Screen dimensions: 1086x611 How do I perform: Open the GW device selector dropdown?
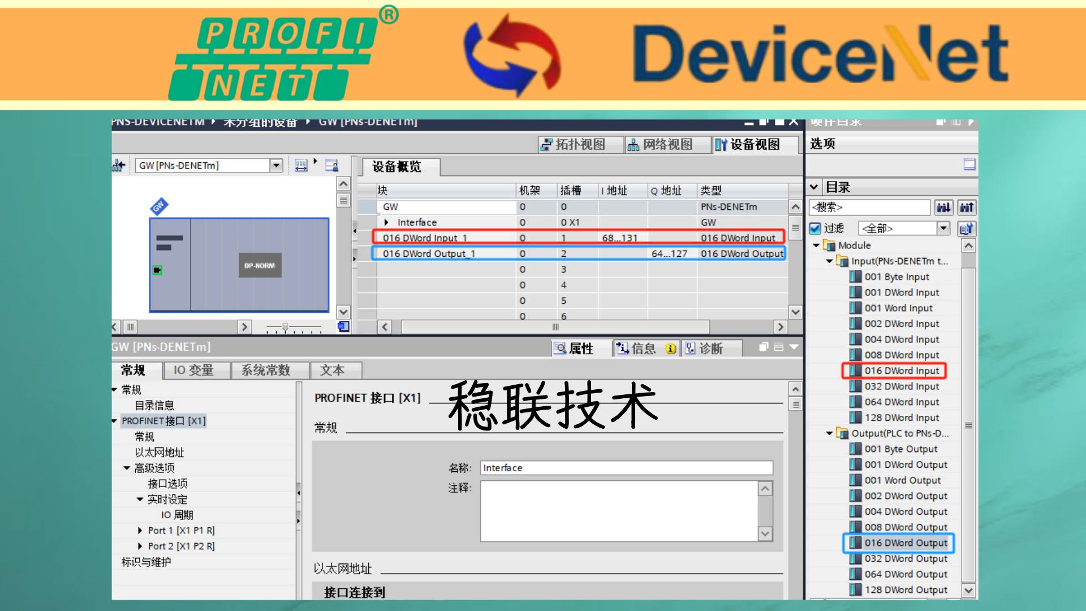pyautogui.click(x=276, y=165)
